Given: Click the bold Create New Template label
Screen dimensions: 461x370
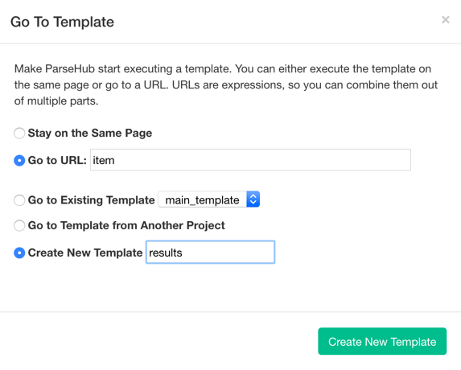Looking at the screenshot, I should click(85, 253).
